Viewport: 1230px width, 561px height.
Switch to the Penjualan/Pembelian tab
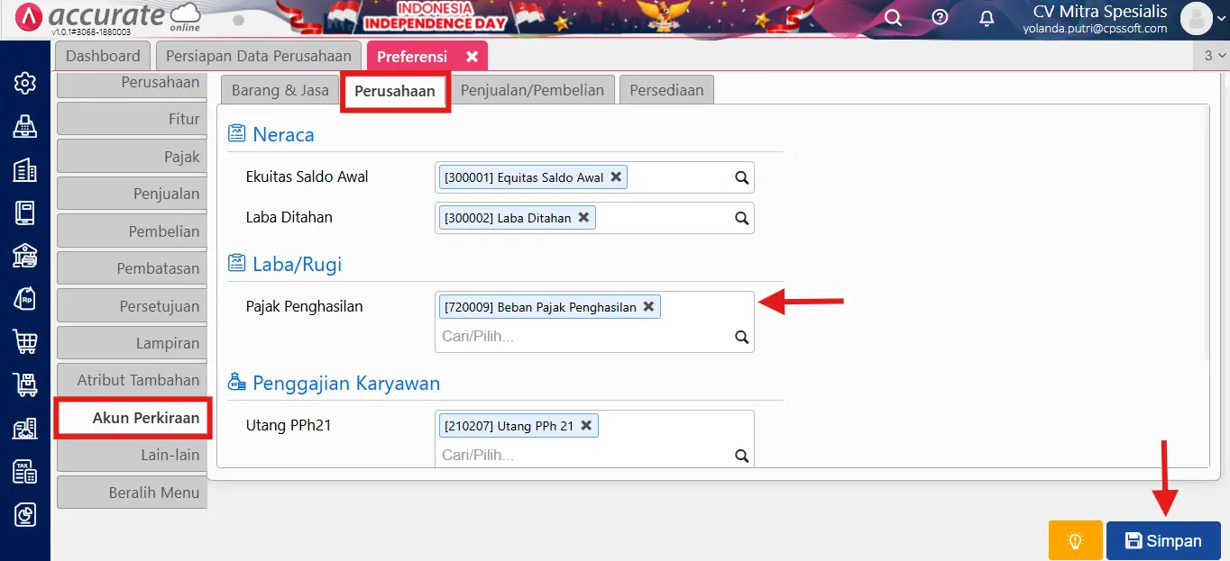[x=532, y=90]
